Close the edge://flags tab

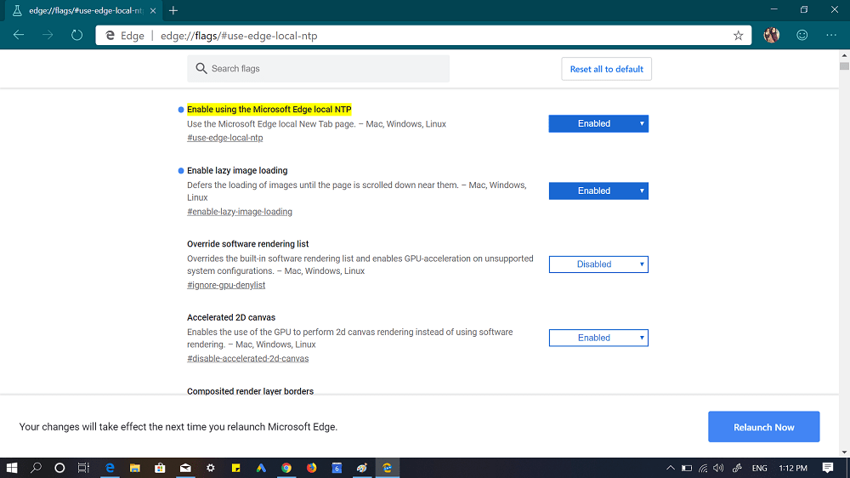153,10
